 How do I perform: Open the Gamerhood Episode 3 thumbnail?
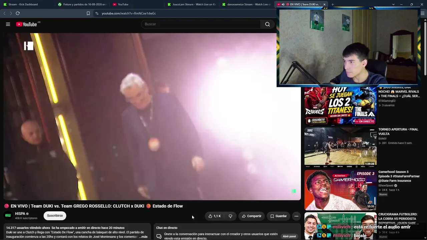[x=340, y=190]
